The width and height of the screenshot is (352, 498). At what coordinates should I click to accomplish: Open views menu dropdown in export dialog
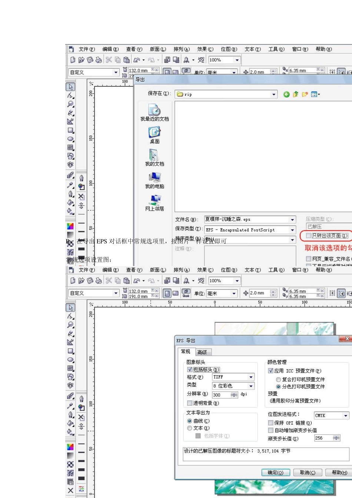point(315,94)
